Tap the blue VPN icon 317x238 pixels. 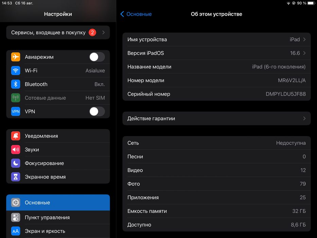(x=16, y=111)
